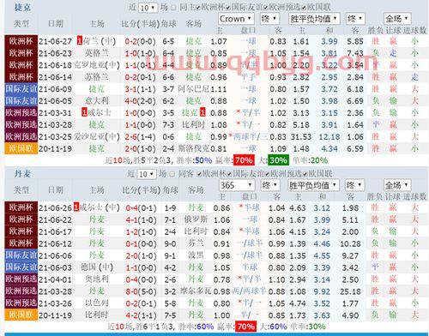The image size is (429, 336).
Task: Click score 8-0(5-0) in 丹麦 table
Action: (142, 291)
